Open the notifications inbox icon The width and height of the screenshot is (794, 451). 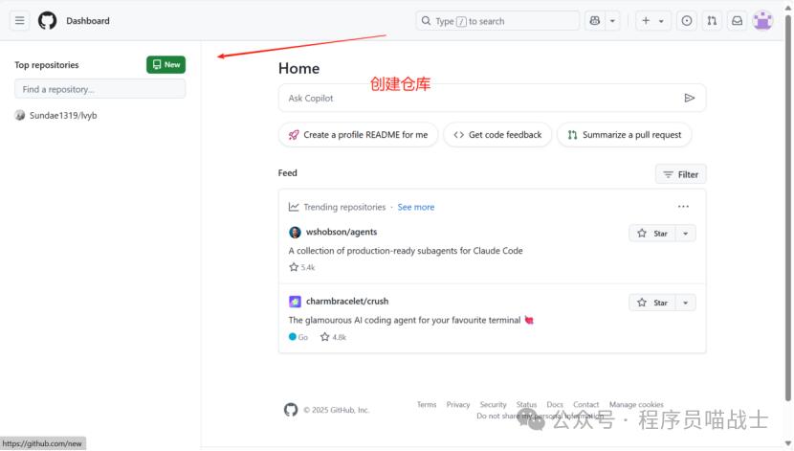coord(737,21)
